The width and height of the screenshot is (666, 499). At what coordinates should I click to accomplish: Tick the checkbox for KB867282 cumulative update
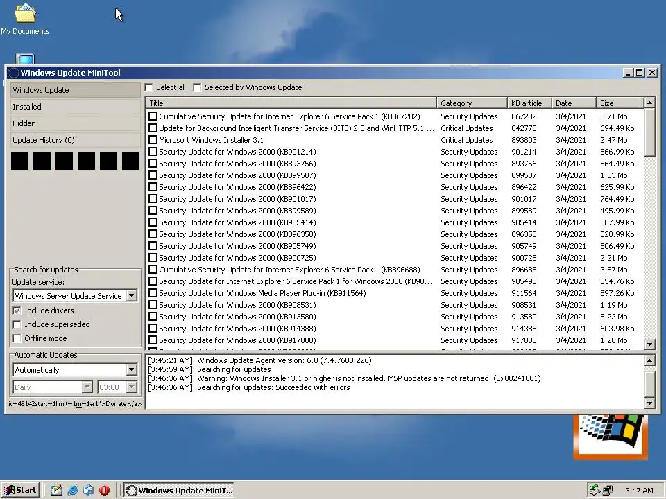tap(153, 116)
